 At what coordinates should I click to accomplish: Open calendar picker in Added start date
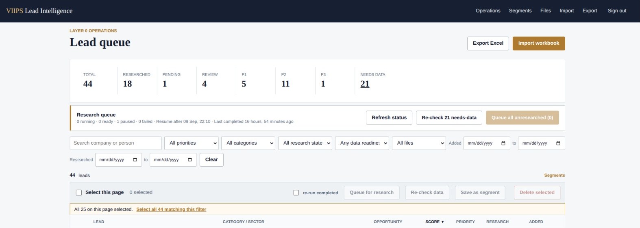[x=503, y=143]
